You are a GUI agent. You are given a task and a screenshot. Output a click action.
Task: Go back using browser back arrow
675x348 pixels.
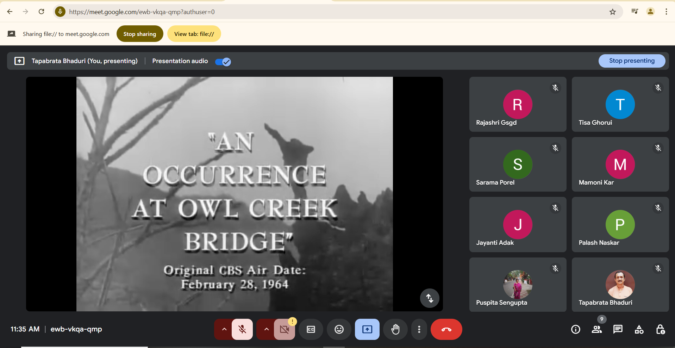pyautogui.click(x=10, y=12)
